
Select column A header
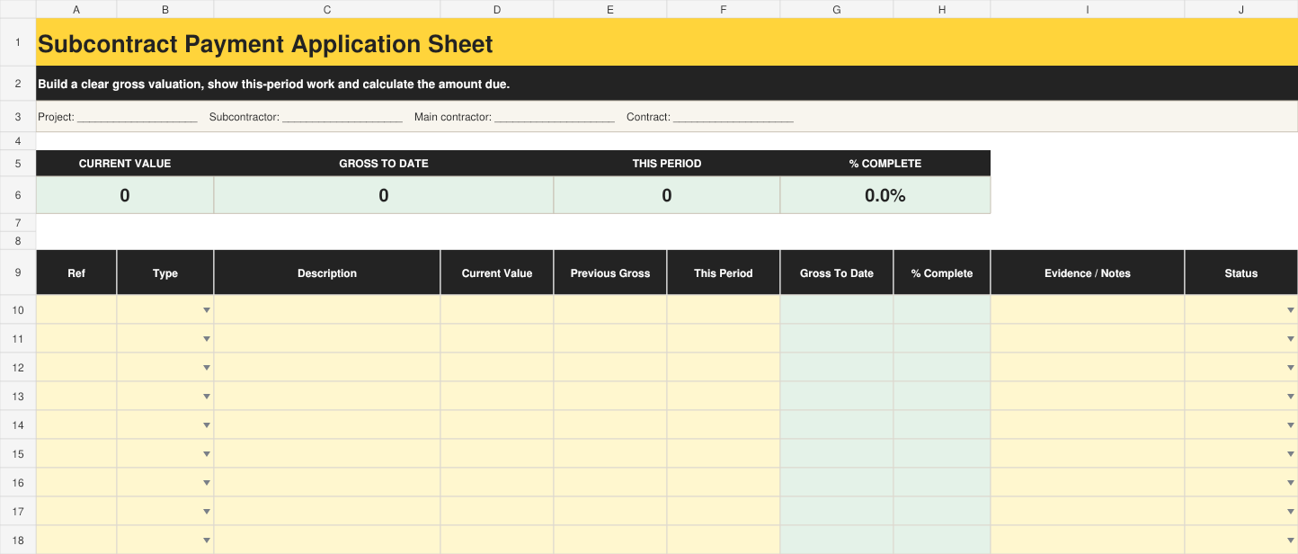(x=76, y=9)
